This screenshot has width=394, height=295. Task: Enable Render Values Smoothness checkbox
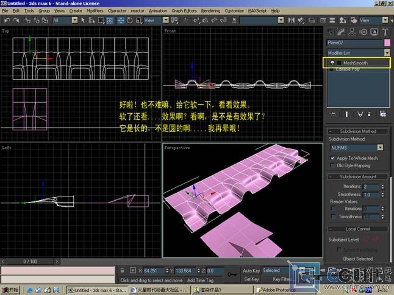pos(334,217)
